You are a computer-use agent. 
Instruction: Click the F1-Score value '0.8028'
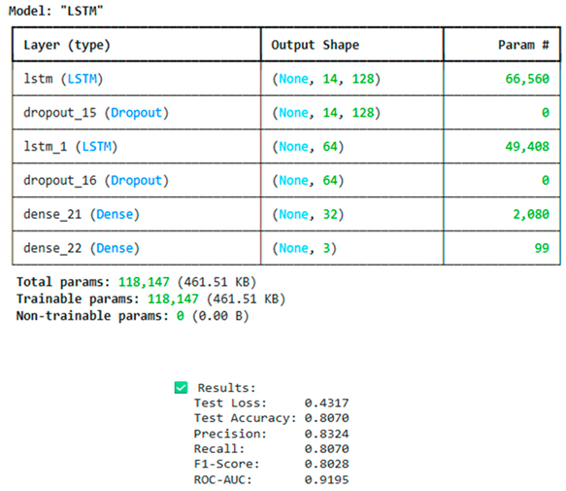pyautogui.click(x=326, y=464)
